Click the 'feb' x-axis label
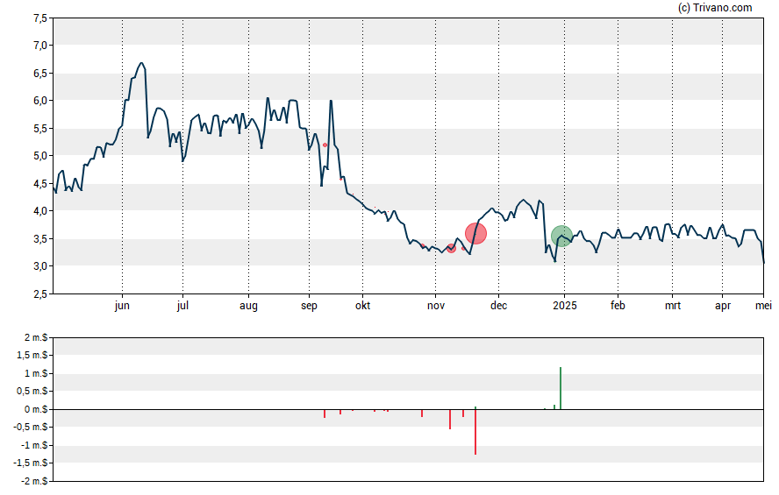The image size is (779, 495). [618, 306]
